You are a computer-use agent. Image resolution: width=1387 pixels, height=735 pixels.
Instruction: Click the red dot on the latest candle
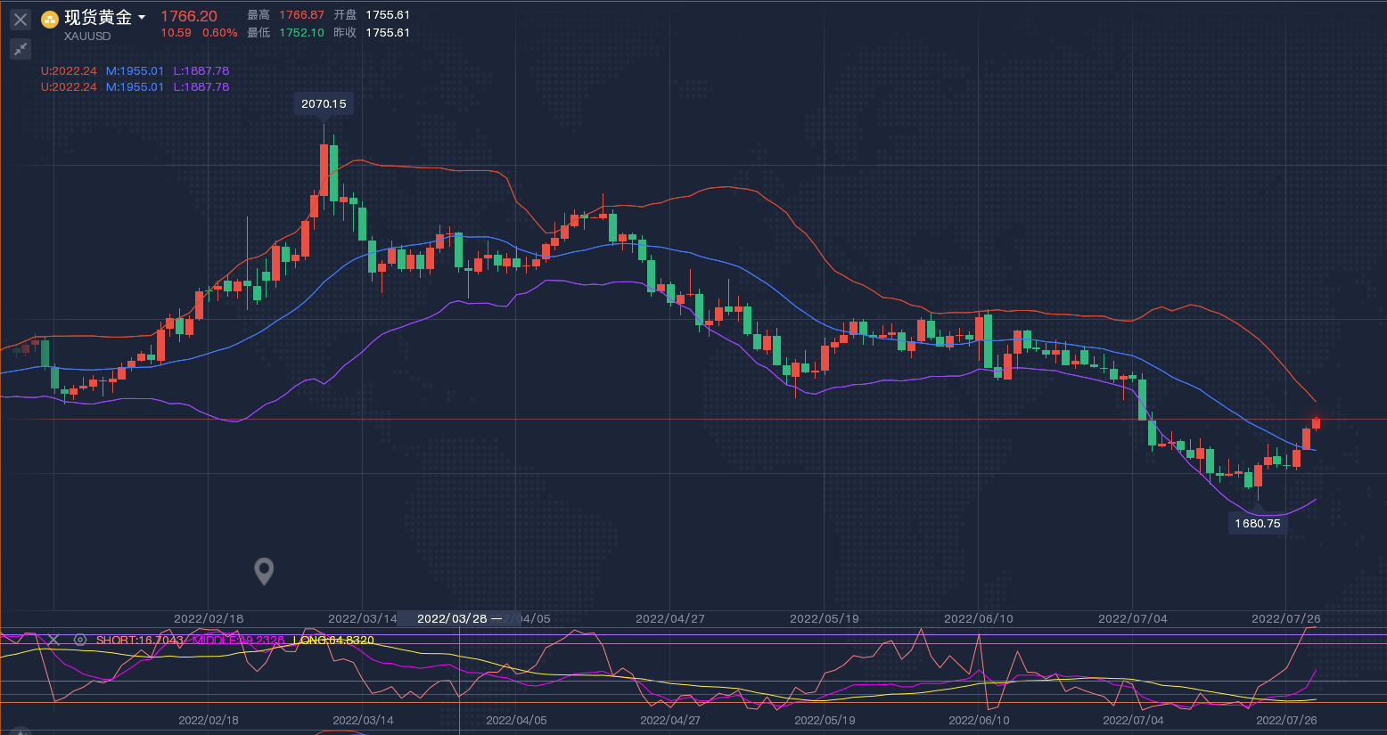[x=1316, y=421]
